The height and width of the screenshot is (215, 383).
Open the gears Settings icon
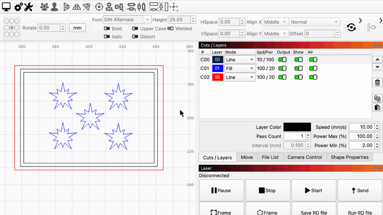(x=19, y=7)
